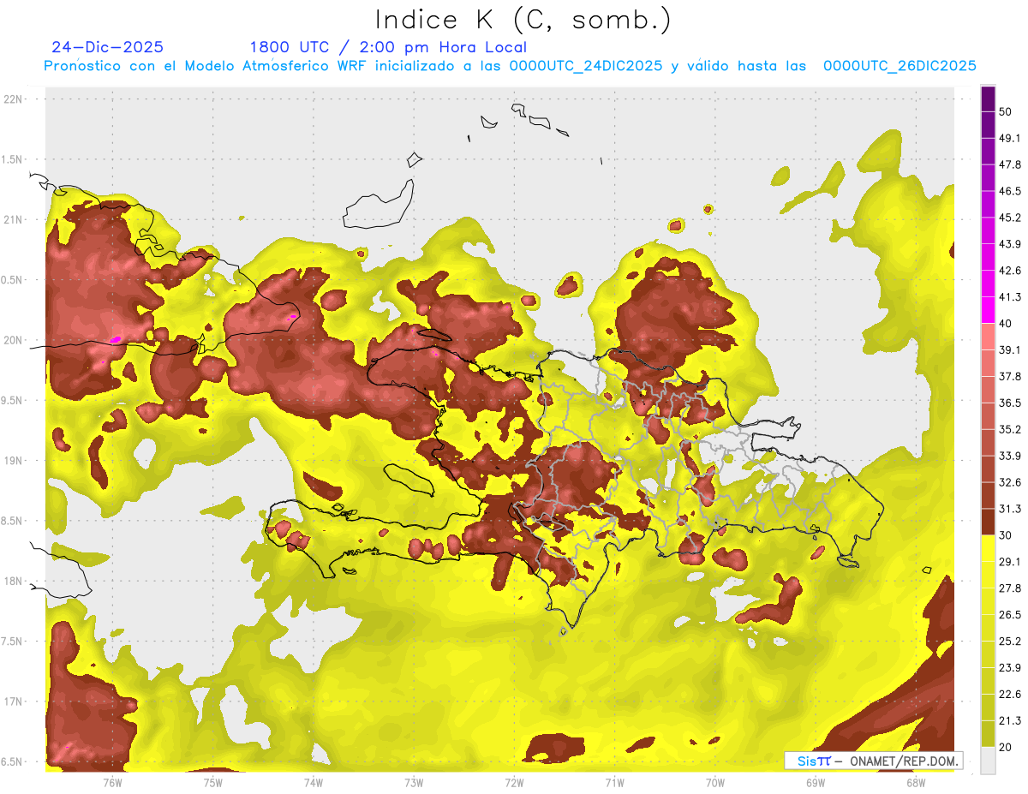
Task: Click the legend value '22.6'
Action: pos(1010,694)
